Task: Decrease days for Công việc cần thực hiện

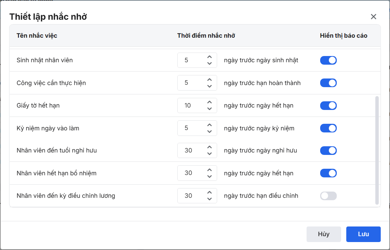Action: click(209, 86)
